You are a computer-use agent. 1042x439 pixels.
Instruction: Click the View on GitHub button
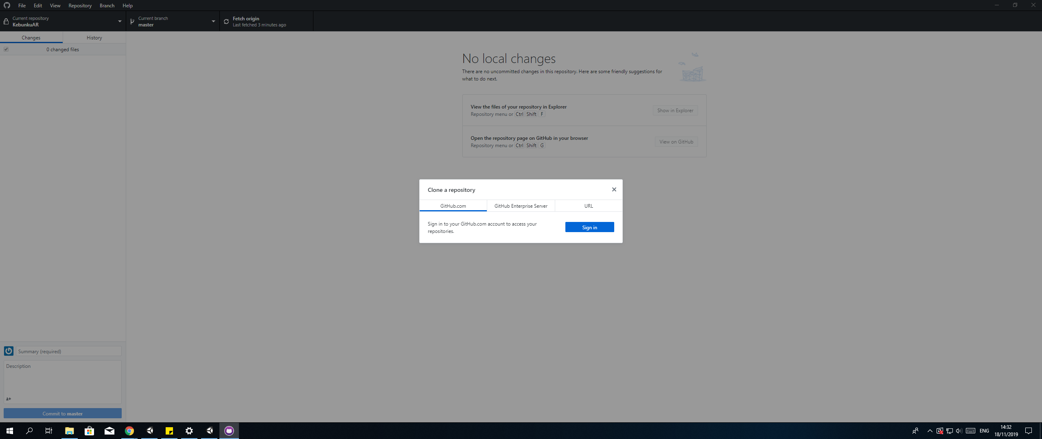tap(676, 141)
